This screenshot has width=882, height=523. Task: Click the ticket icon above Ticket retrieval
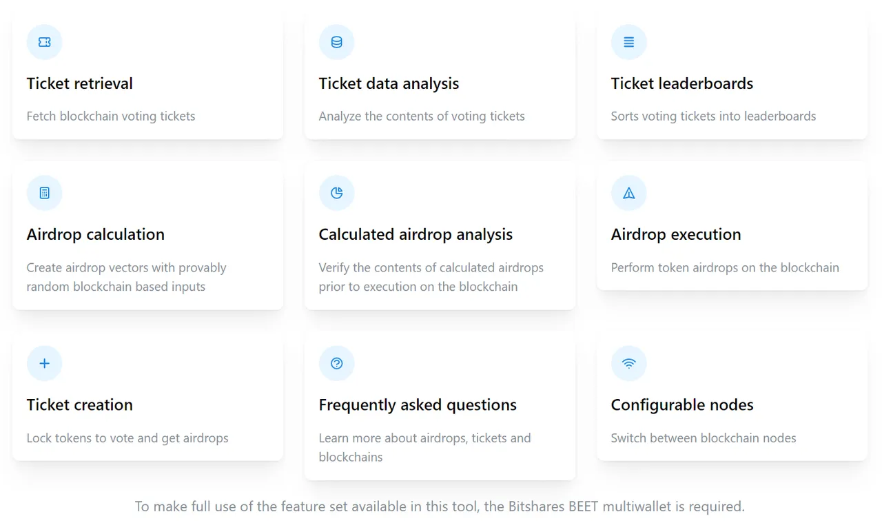[x=45, y=42]
